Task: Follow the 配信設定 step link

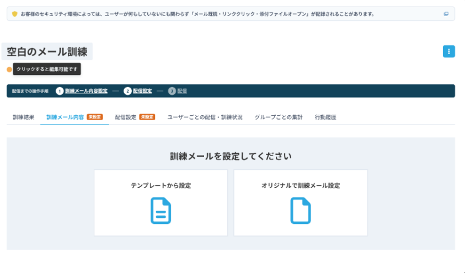Action: [142, 91]
